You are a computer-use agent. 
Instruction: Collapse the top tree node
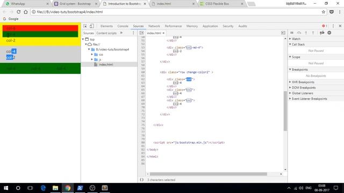tap(83, 39)
